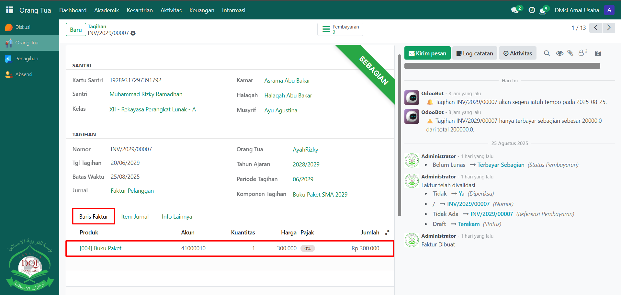Open the Keuangan menu
Screen dimensions: 621x295
202,10
